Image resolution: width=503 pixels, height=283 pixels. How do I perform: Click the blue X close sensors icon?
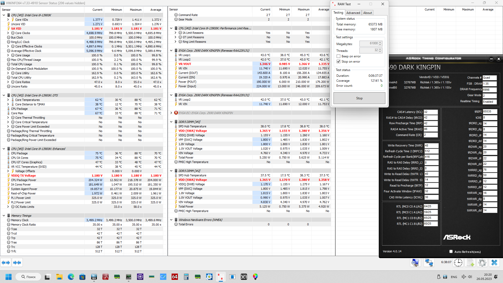coord(494,262)
